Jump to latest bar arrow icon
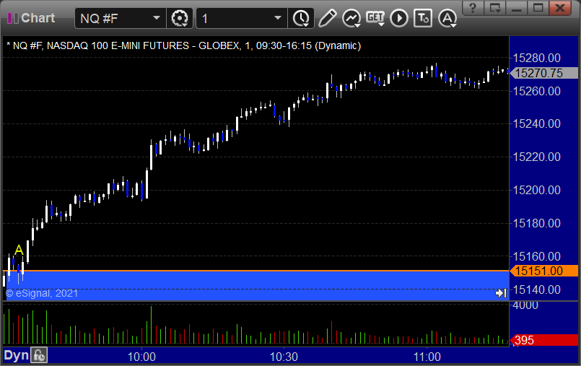 (501, 293)
